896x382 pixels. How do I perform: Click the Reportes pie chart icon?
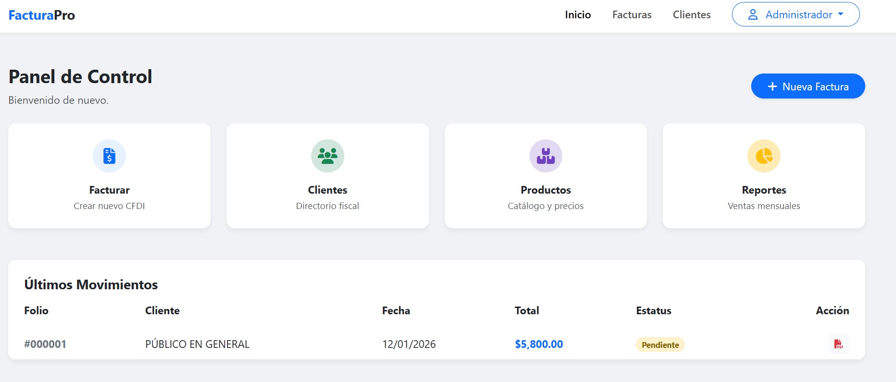tap(764, 156)
